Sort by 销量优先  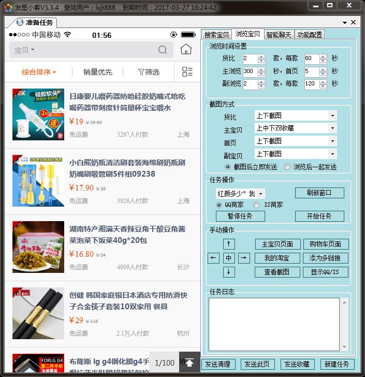click(x=98, y=72)
